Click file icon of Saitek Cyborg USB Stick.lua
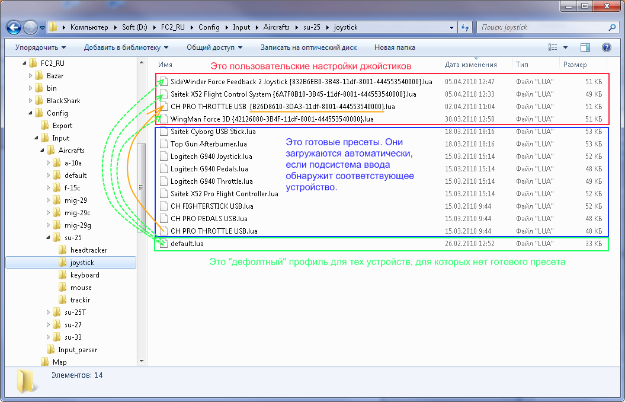Image resolution: width=625 pixels, height=402 pixels. click(164, 132)
